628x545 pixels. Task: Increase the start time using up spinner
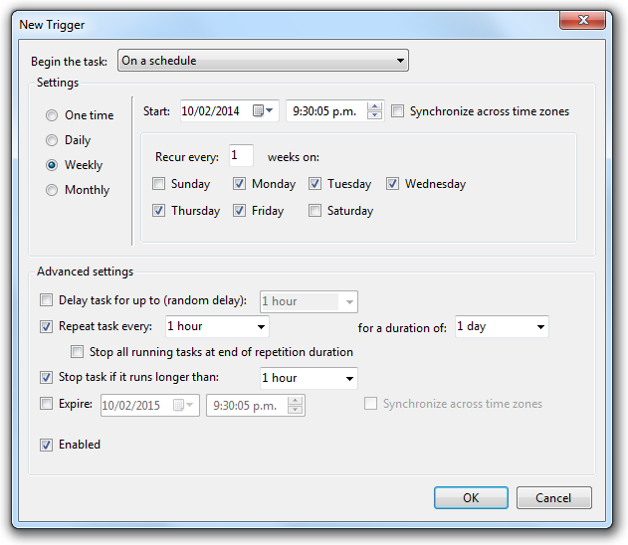click(374, 106)
